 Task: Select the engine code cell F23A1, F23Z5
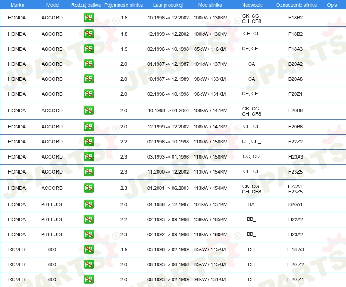[296, 189]
